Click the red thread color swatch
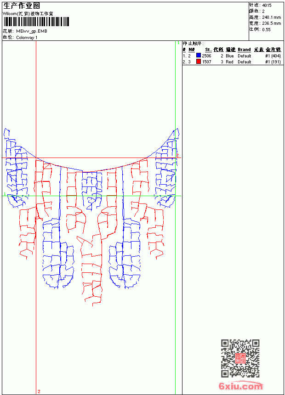Viewport: 285px width, 395px height. 199,62
